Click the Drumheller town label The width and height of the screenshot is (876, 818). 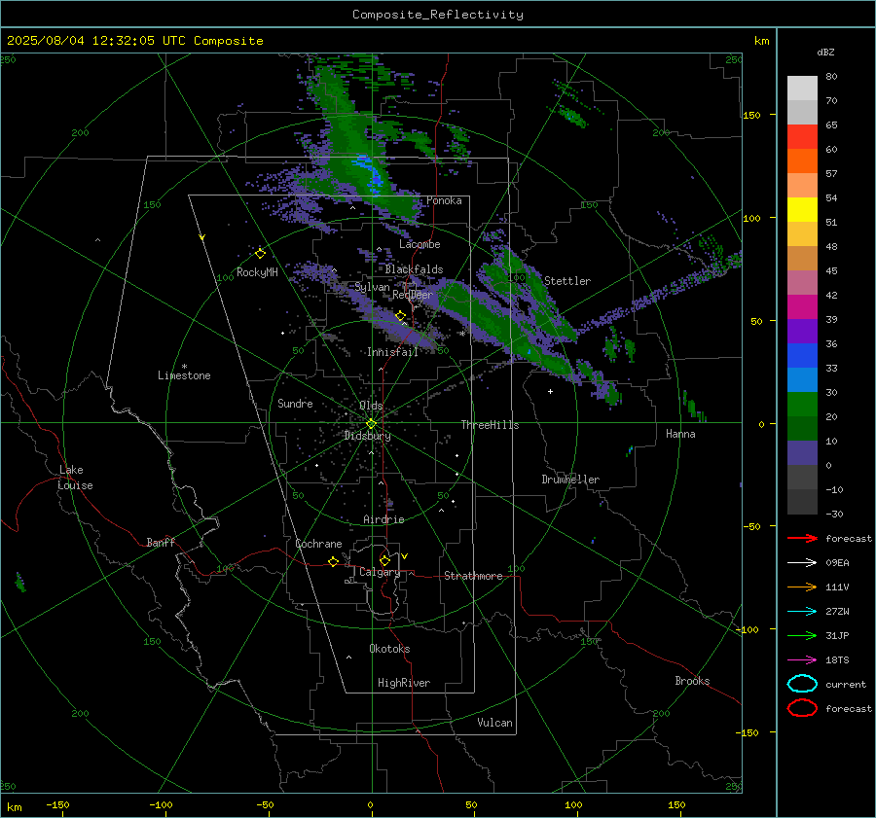coord(570,480)
